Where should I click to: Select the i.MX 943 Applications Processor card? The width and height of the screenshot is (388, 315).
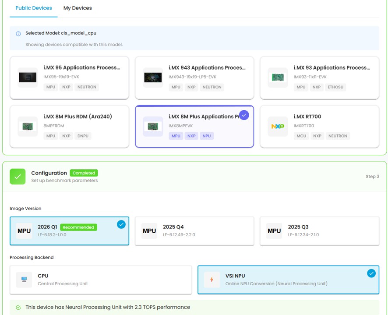194,77
